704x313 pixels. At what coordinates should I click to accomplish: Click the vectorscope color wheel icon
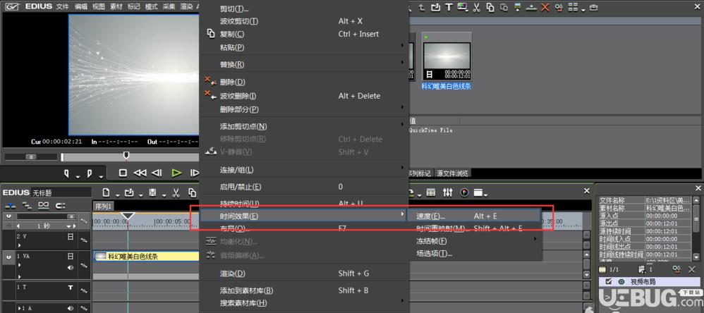click(x=464, y=192)
